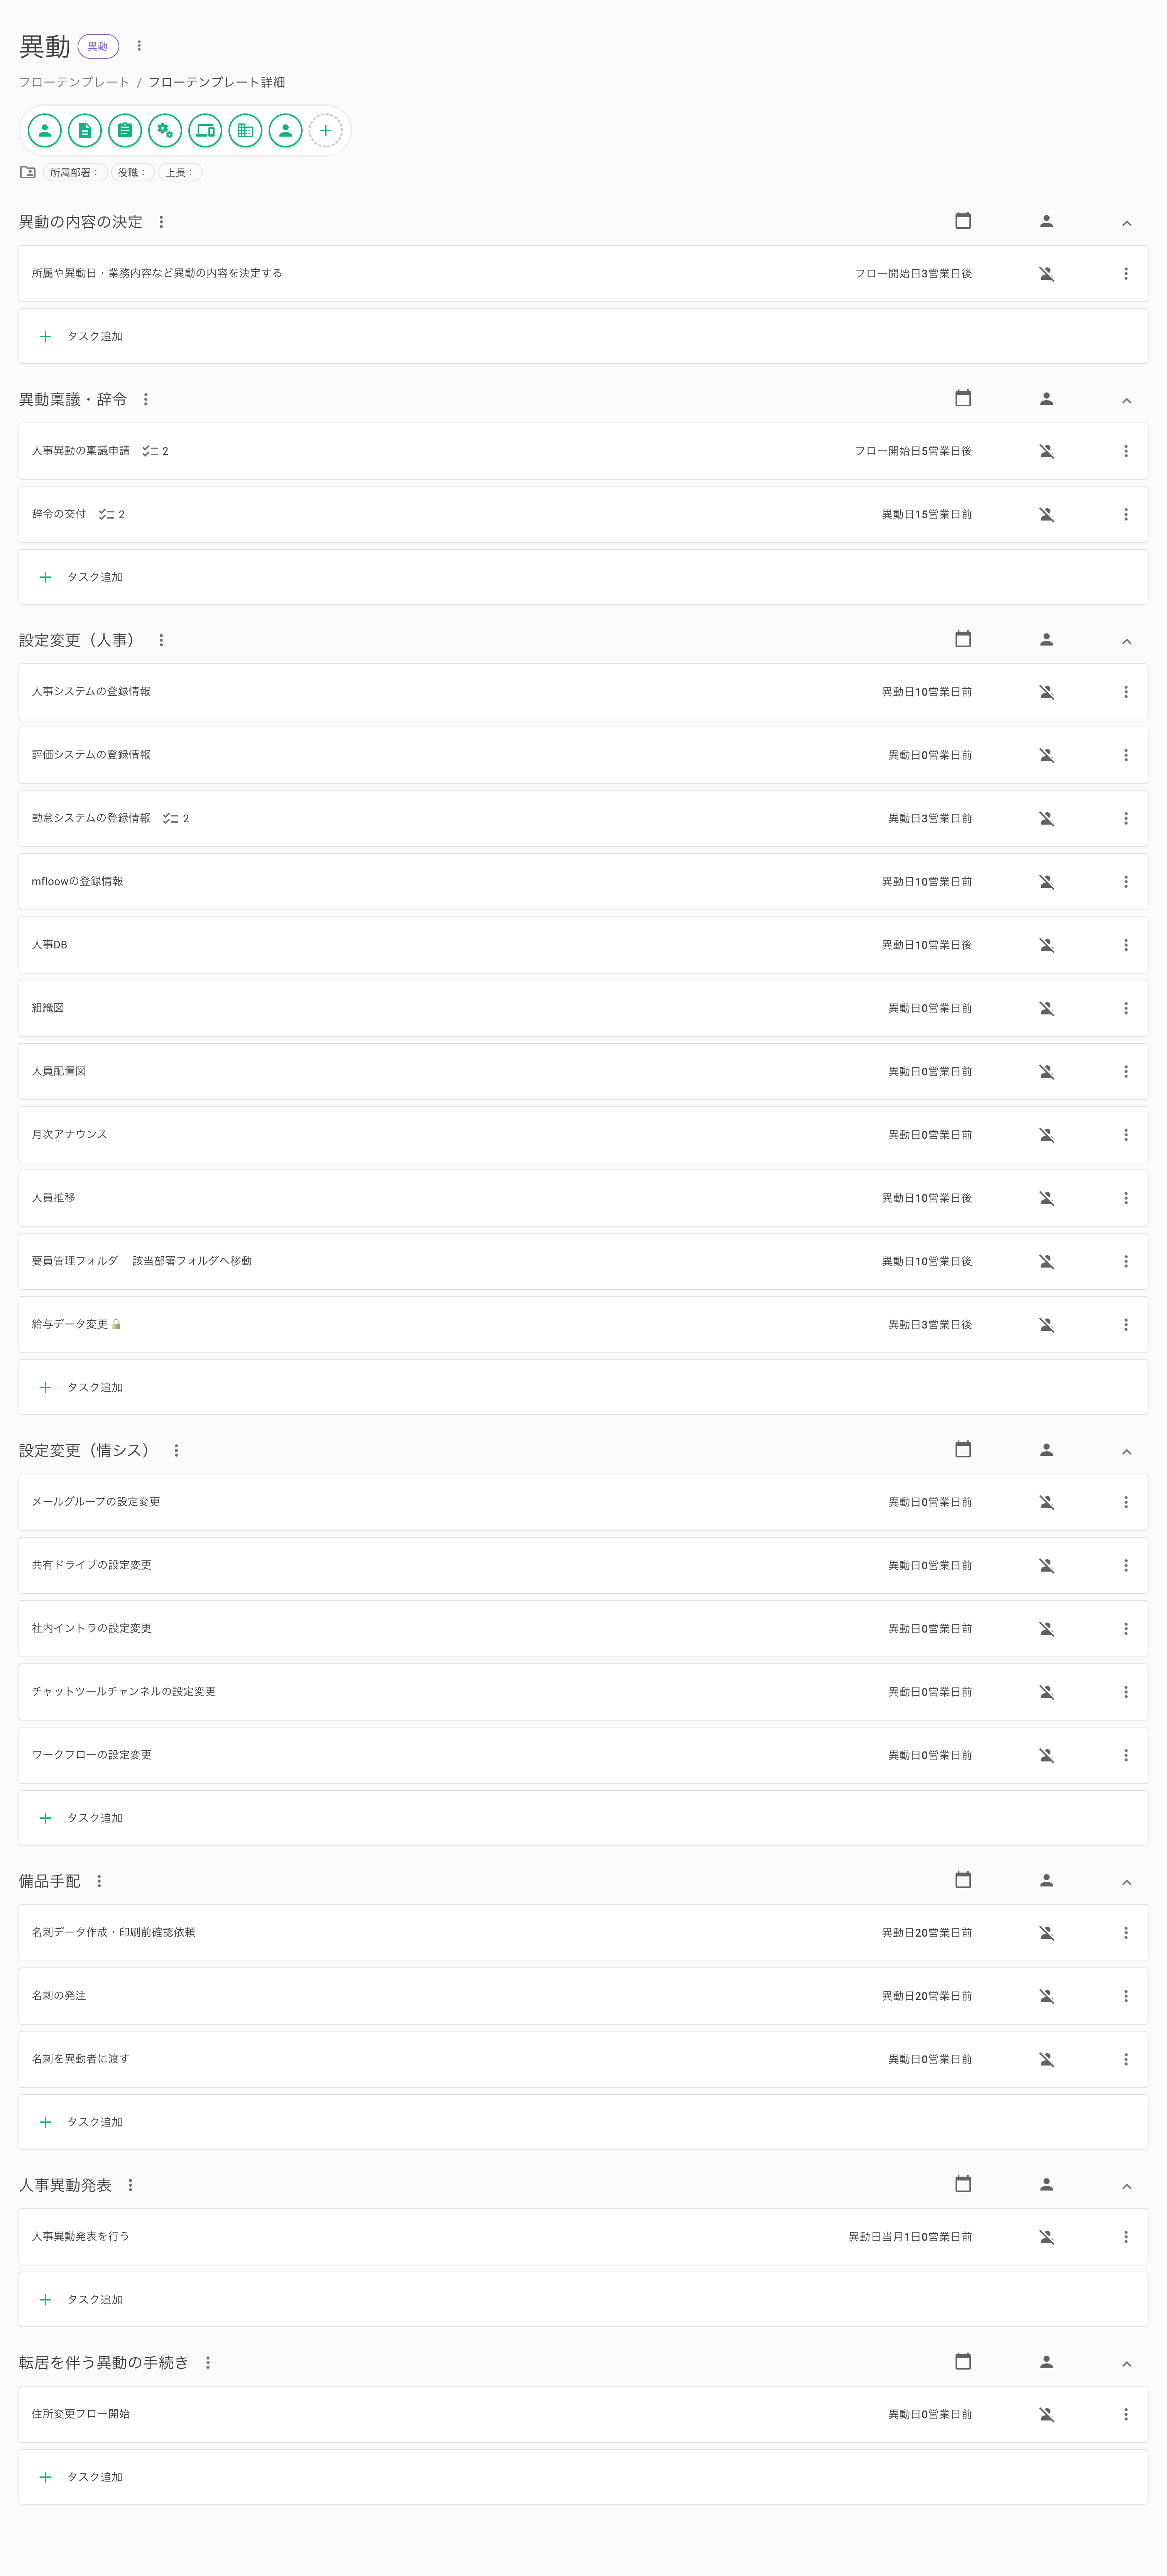Click the 所属部署： chip
The image size is (1167, 2576).
75,172
